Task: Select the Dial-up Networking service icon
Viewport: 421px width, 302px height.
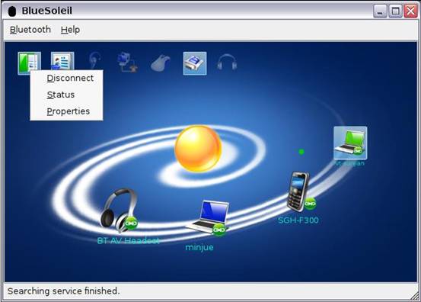Action: [128, 63]
